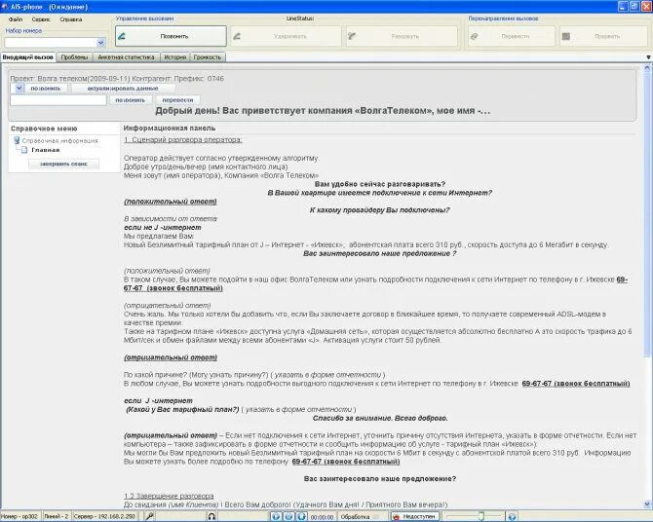Click the stop square icon on Прервать
653x522 pixels.
[x=565, y=37]
